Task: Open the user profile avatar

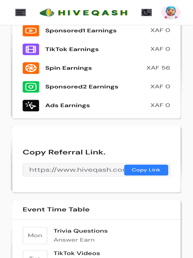Action: pos(171,12)
